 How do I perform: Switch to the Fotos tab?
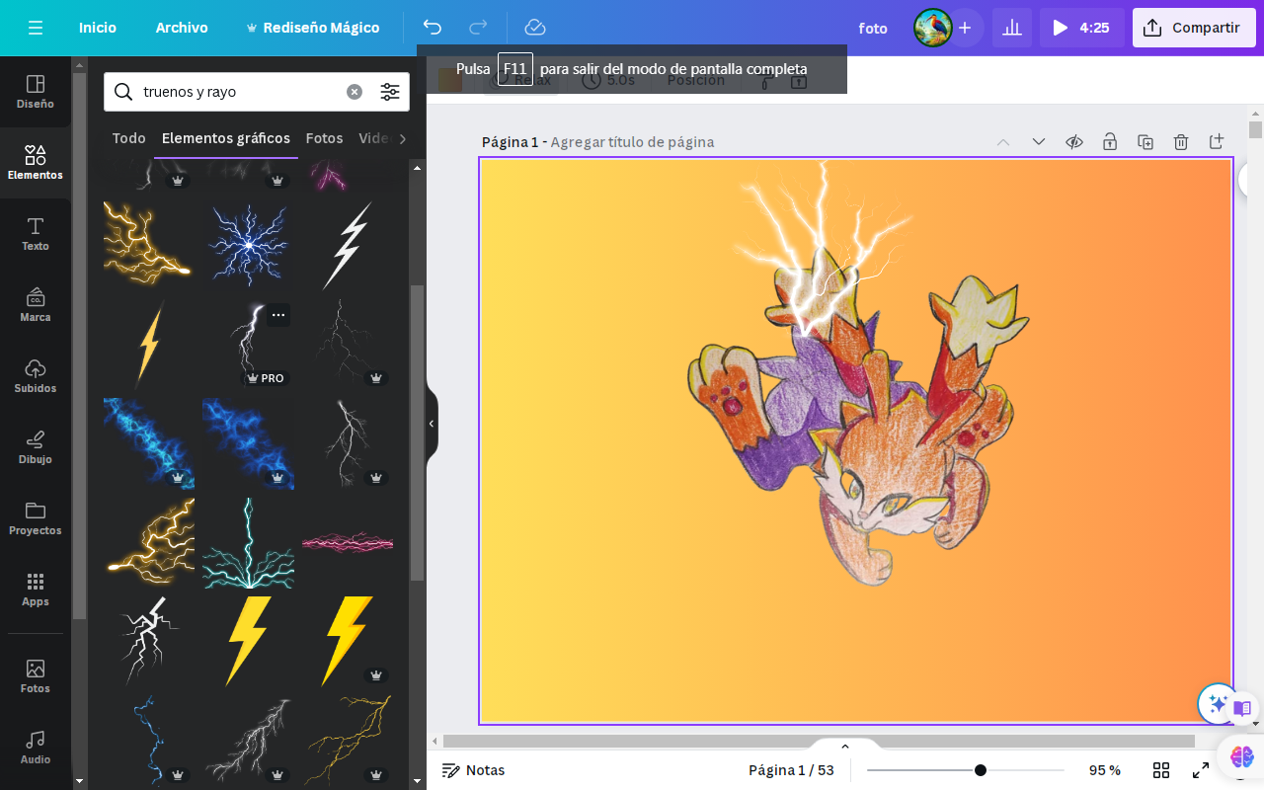click(x=324, y=138)
